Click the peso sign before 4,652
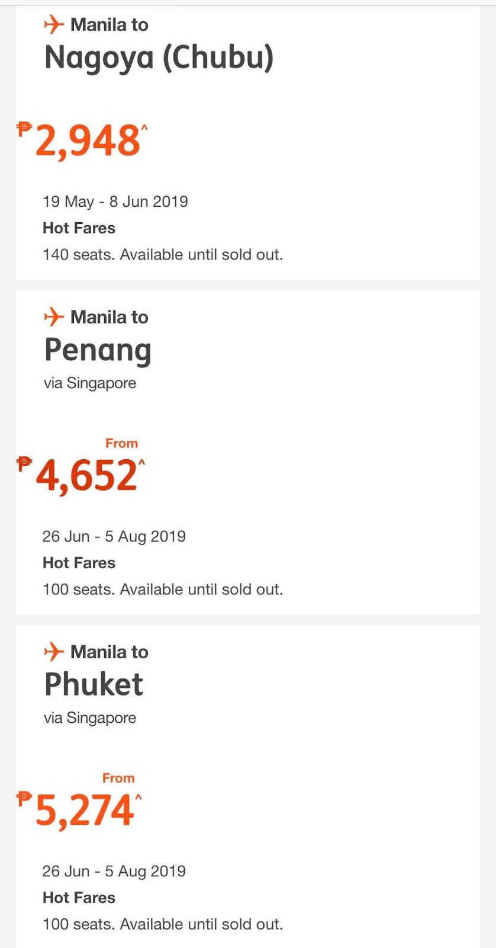 (x=24, y=463)
